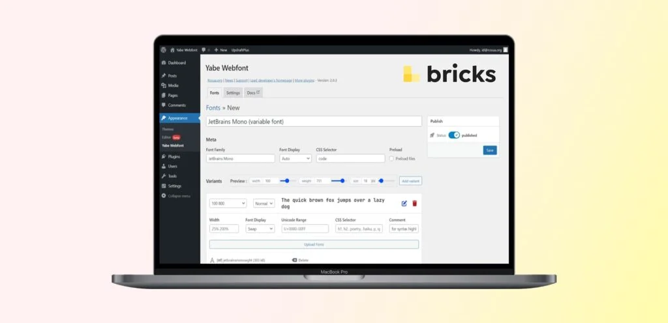Enable the Preload files checkbox
This screenshot has height=323, width=668.
(391, 158)
